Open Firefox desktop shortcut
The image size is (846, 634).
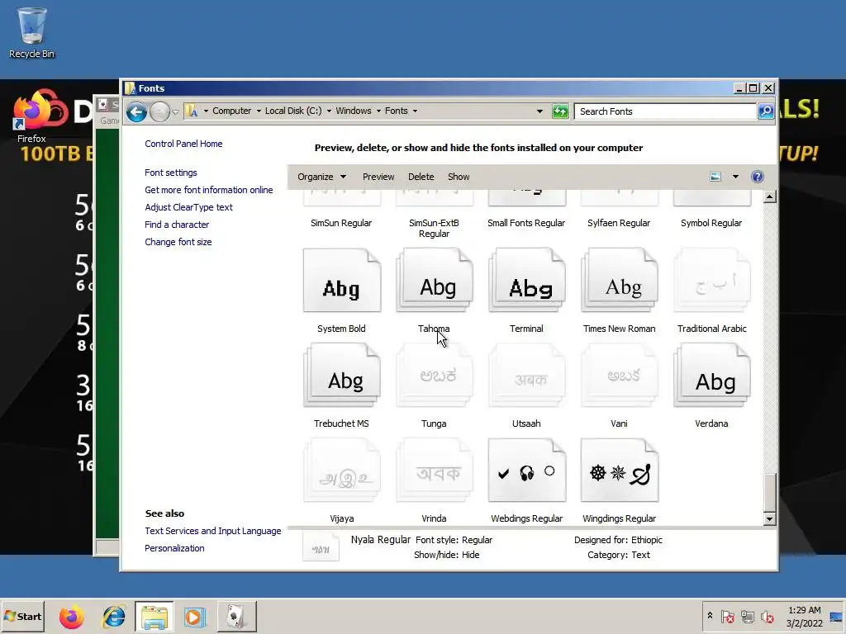pyautogui.click(x=32, y=116)
